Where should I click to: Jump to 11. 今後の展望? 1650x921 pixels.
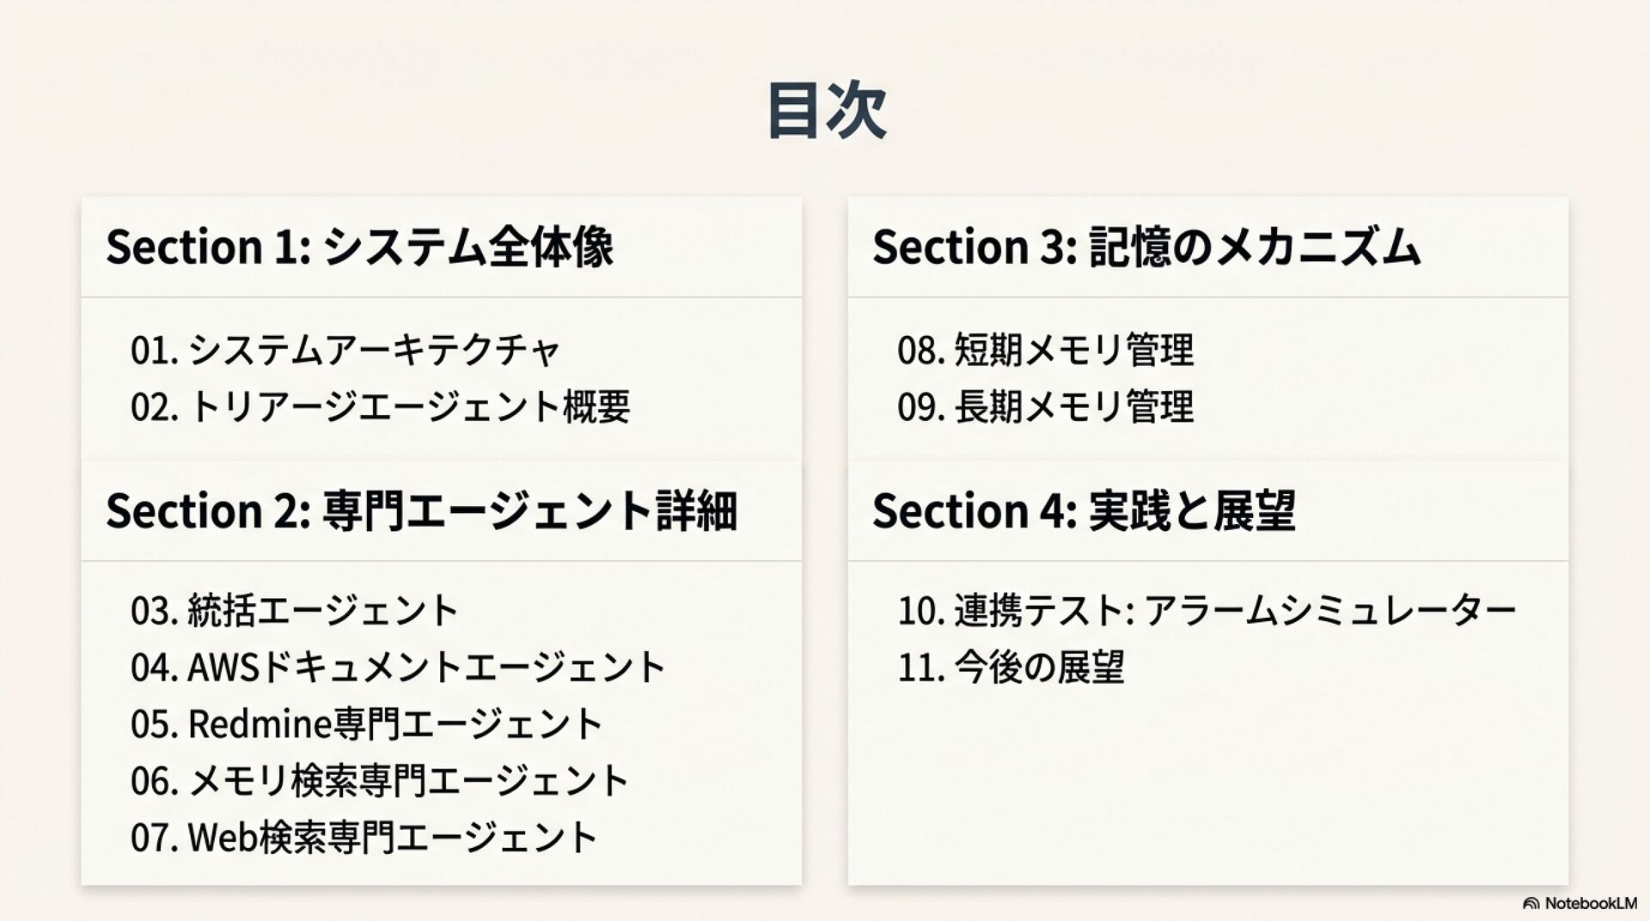pyautogui.click(x=1011, y=667)
